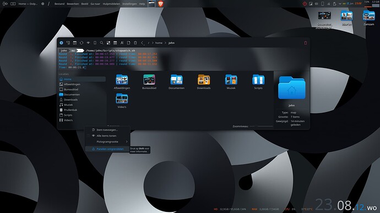Open the Beeld menu
380x213 pixels.
pos(85,4)
